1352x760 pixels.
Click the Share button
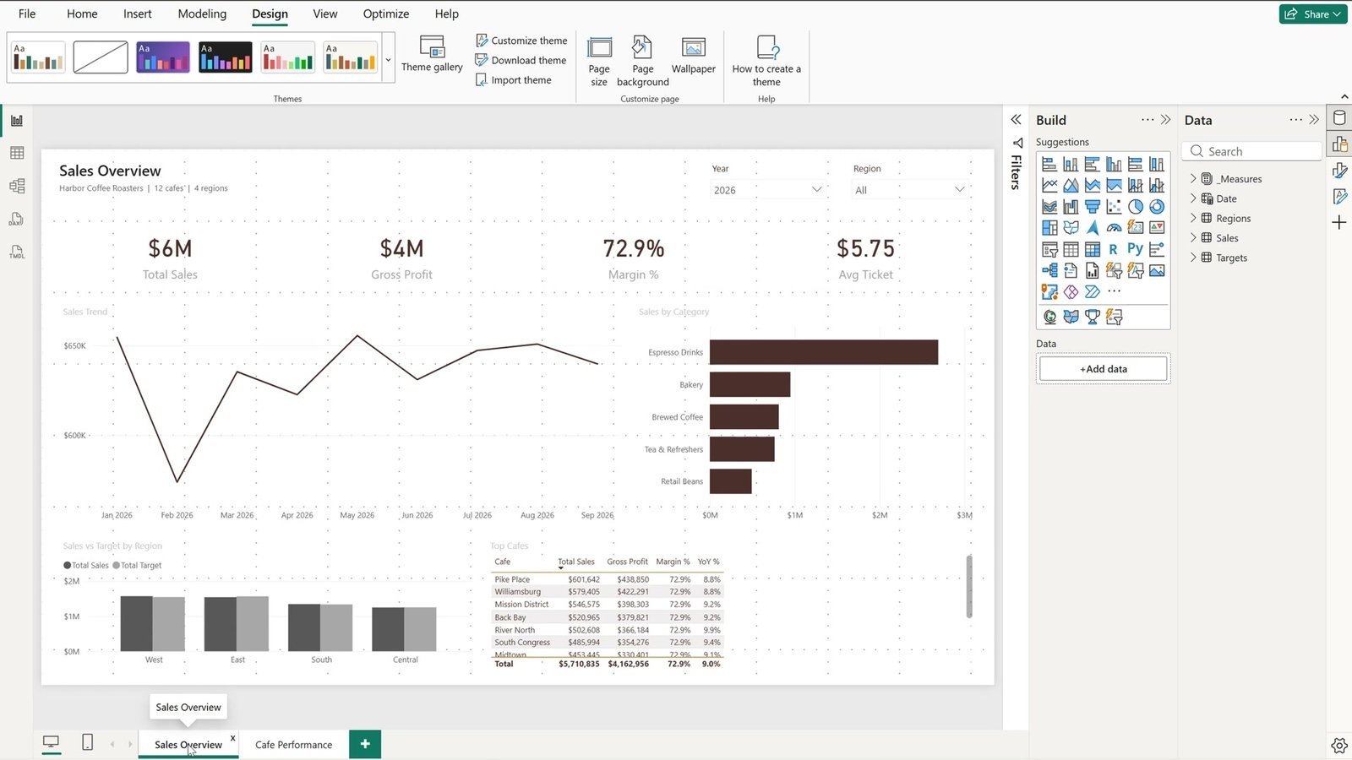pos(1312,14)
